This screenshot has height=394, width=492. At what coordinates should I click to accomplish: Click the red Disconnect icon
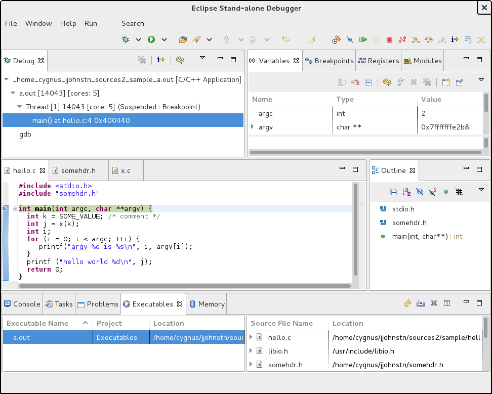pyautogui.click(x=402, y=39)
